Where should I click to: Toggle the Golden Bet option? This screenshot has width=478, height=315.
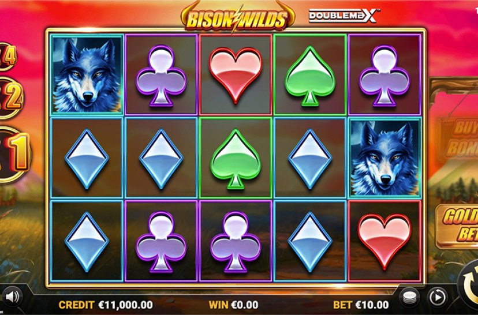pos(458,226)
